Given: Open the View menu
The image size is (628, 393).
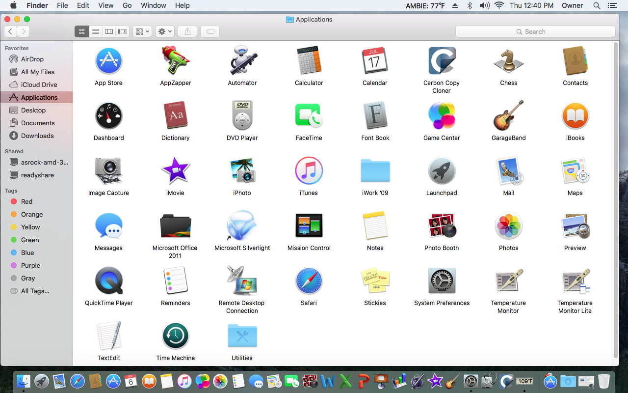Looking at the screenshot, I should coord(105,5).
